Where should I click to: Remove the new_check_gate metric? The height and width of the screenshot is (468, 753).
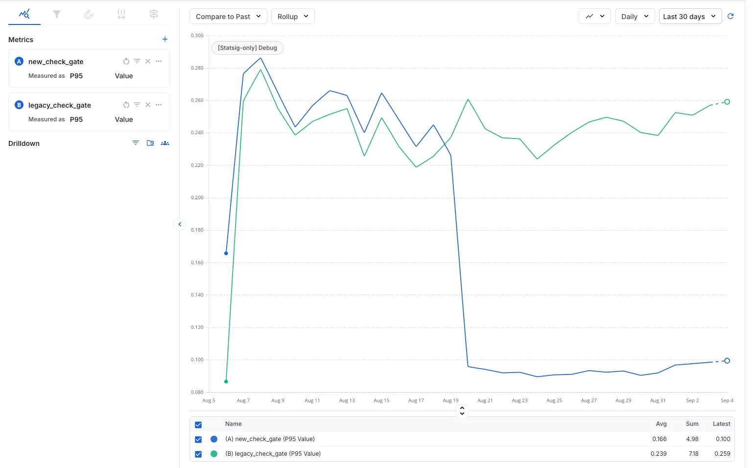pyautogui.click(x=148, y=61)
